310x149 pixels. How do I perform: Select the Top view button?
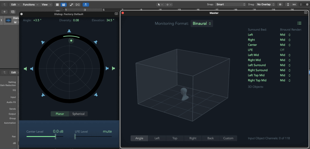coord(175,138)
